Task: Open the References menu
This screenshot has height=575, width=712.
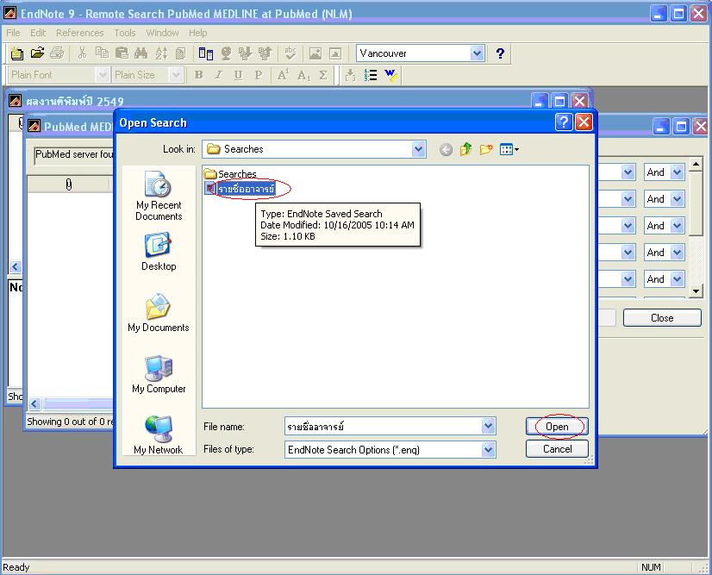Action: pos(80,33)
